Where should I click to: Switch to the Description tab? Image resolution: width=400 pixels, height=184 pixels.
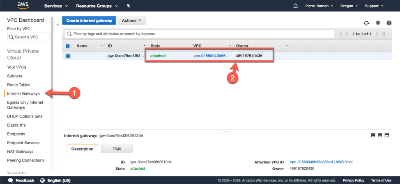point(82,149)
